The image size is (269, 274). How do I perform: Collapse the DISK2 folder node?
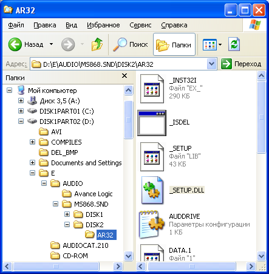coord(67,225)
